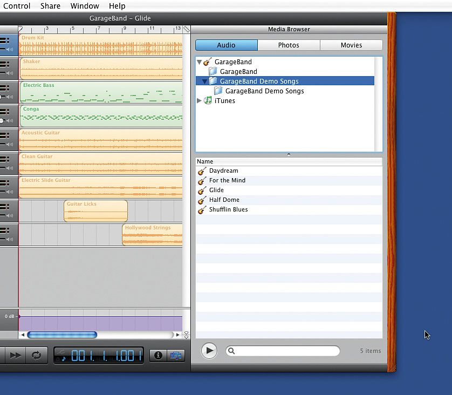
Task: Select the Shaker region
Action: 101,69
